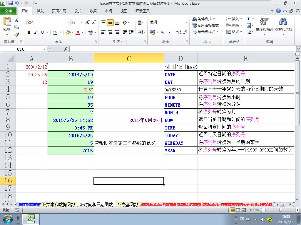Click the Windows Start button

pyautogui.click(x=8, y=219)
